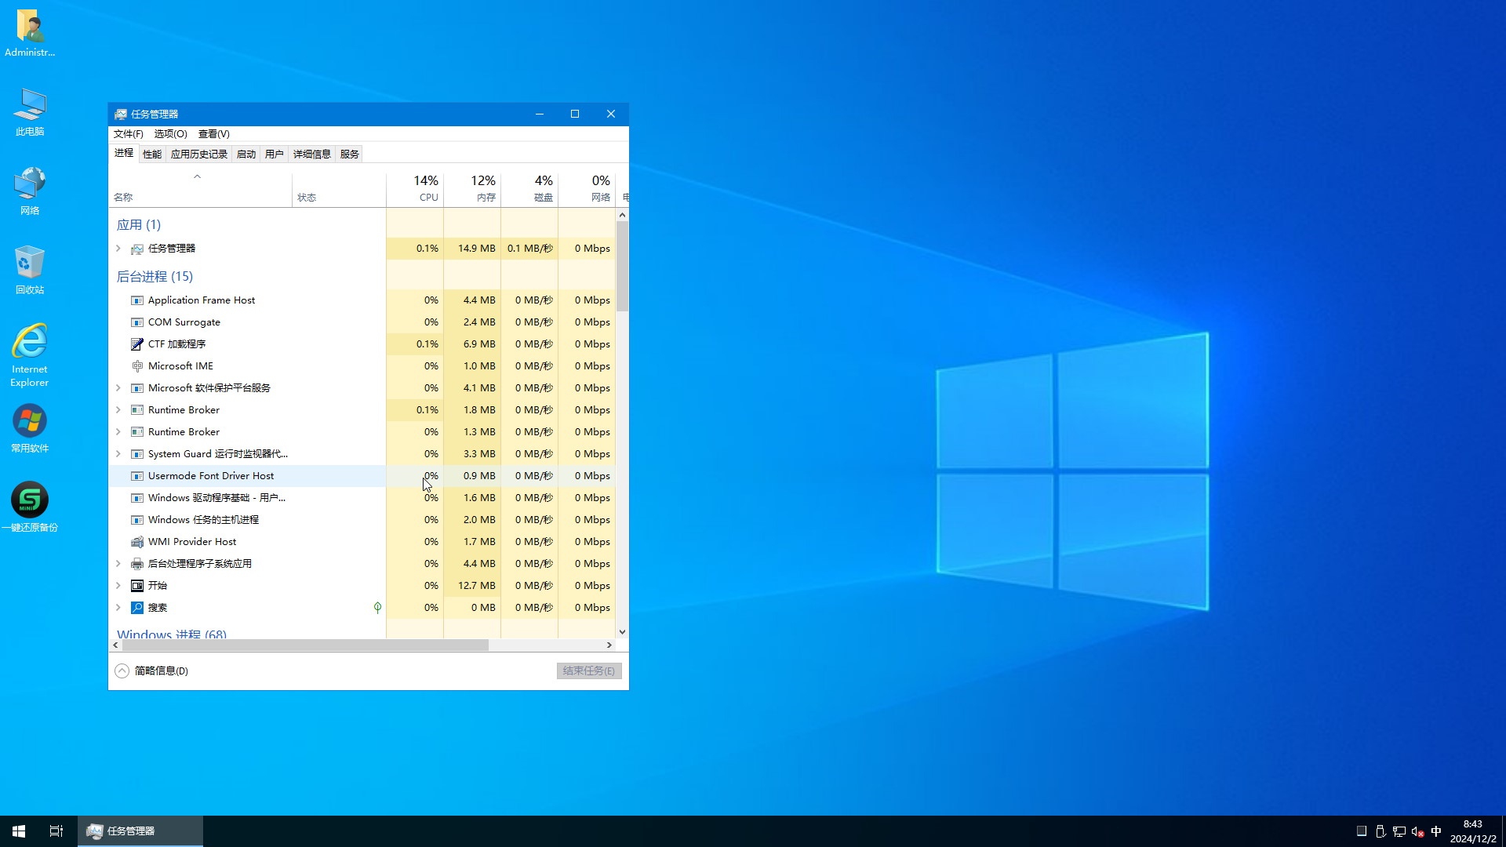This screenshot has height=847, width=1506.
Task: Click the horizontal scrollbar thumb
Action: point(305,645)
